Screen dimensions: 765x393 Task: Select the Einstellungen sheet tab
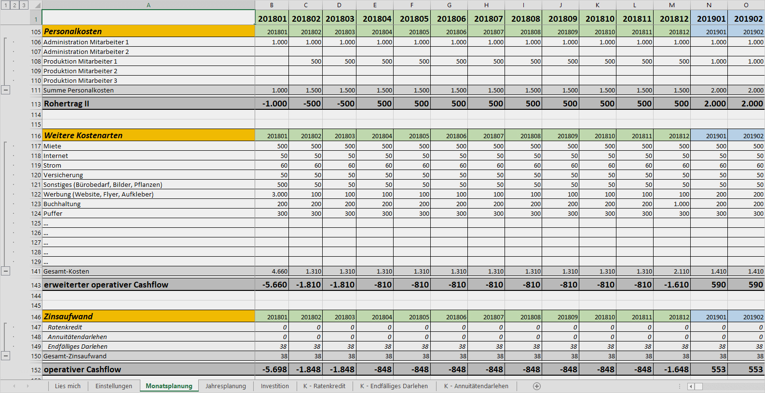pyautogui.click(x=113, y=386)
